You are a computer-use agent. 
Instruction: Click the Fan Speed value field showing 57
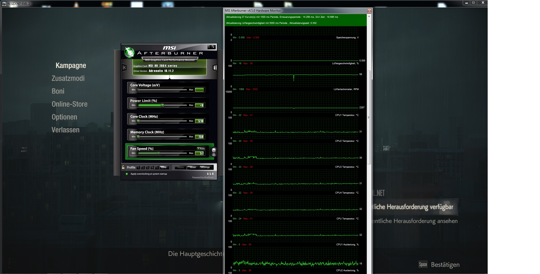coord(199,153)
